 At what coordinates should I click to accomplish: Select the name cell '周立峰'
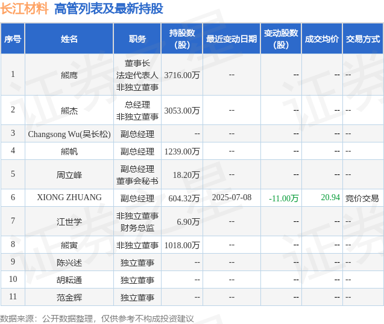[x=69, y=175]
